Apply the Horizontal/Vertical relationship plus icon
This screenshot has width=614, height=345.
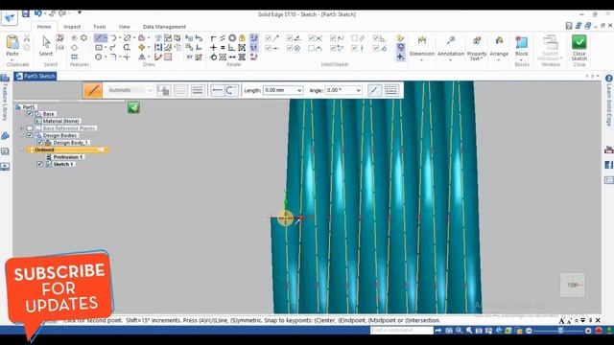coord(213,48)
